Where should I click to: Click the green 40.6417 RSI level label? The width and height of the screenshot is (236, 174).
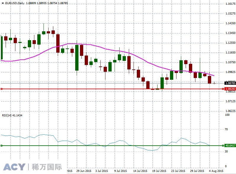coord(230,145)
